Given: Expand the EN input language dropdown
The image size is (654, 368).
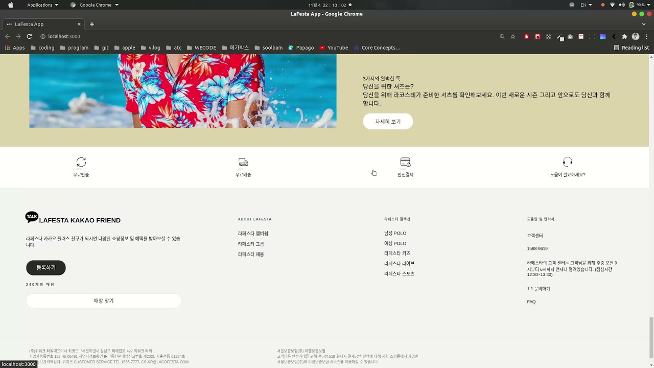Looking at the screenshot, I should pyautogui.click(x=586, y=5).
